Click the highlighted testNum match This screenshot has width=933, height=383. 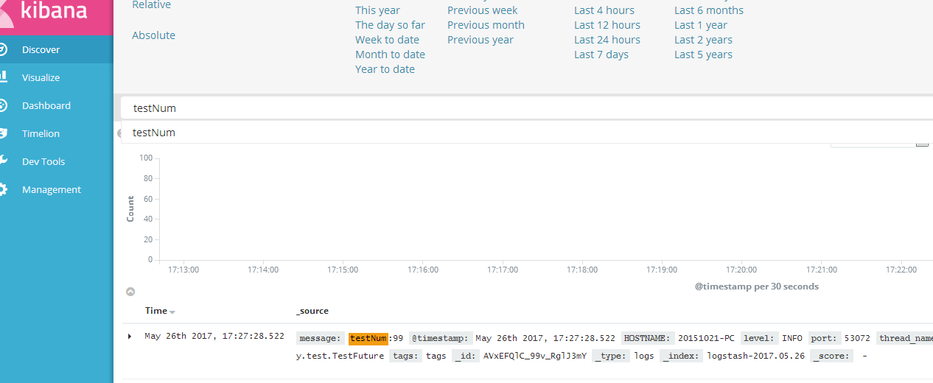coord(368,338)
